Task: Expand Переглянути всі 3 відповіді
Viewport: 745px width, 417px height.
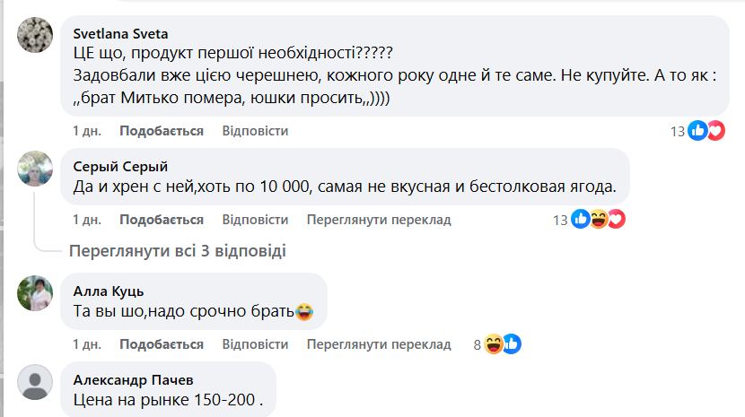Action: 178,251
